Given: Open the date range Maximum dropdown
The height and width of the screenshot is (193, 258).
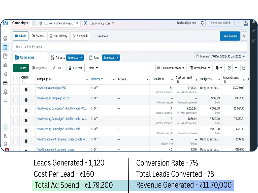Looking at the screenshot, I should click(221, 56).
